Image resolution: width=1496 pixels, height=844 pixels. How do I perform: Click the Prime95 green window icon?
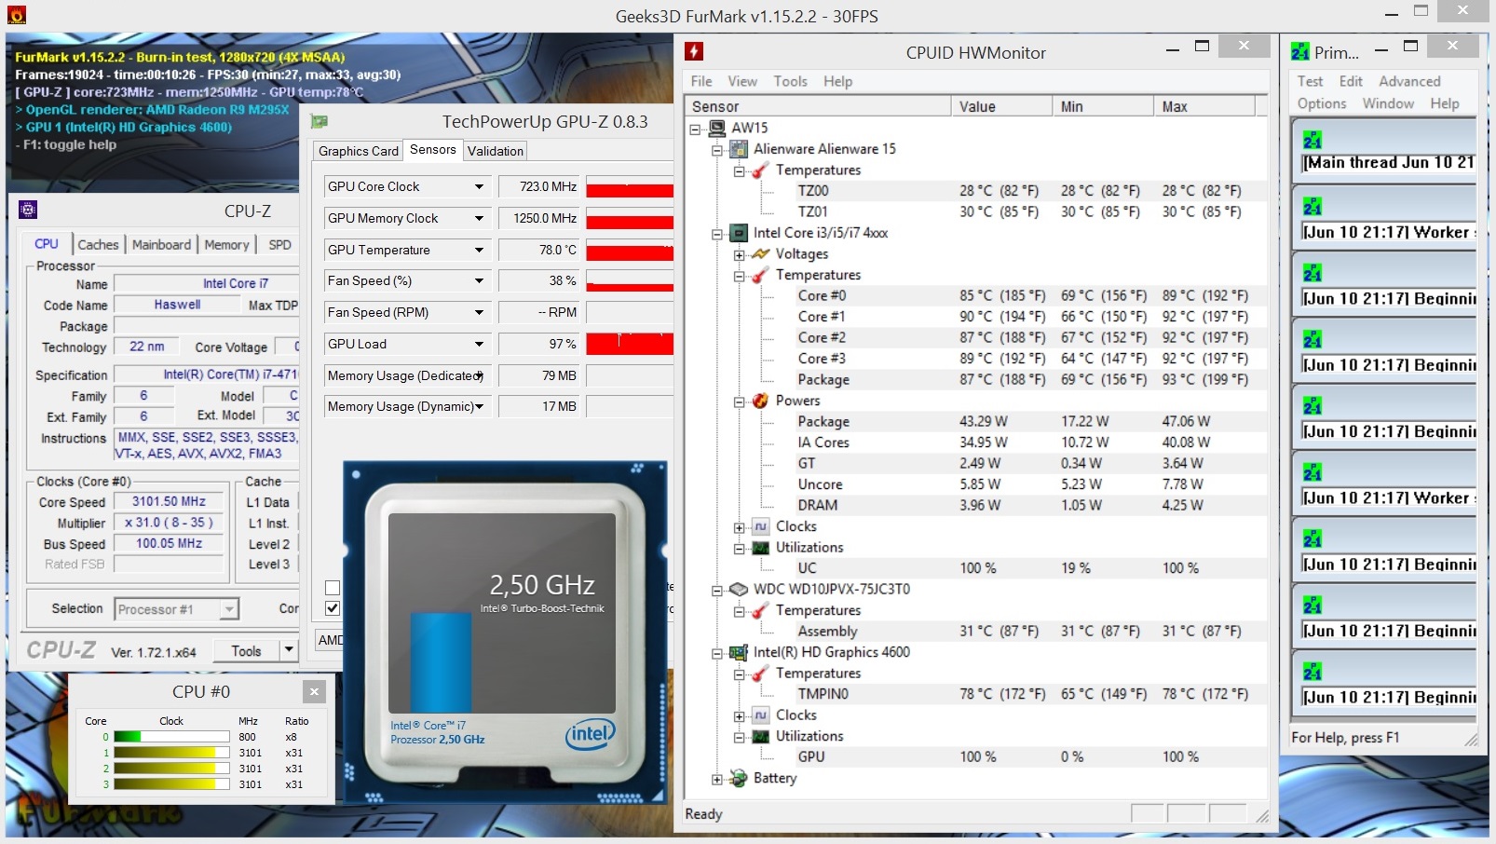tap(1300, 52)
